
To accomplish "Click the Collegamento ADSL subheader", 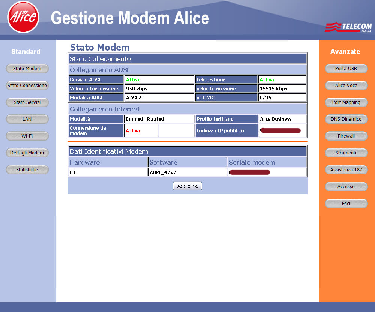I will [188, 70].
